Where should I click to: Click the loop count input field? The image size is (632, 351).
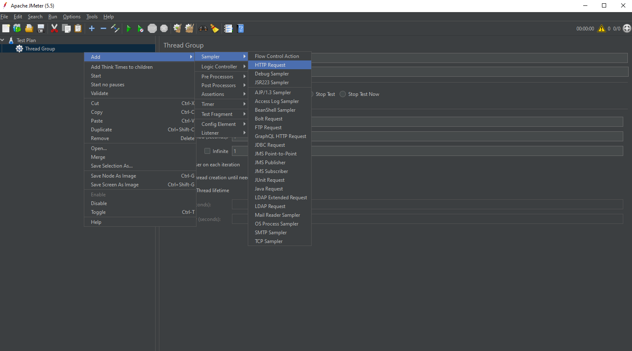coord(427,151)
